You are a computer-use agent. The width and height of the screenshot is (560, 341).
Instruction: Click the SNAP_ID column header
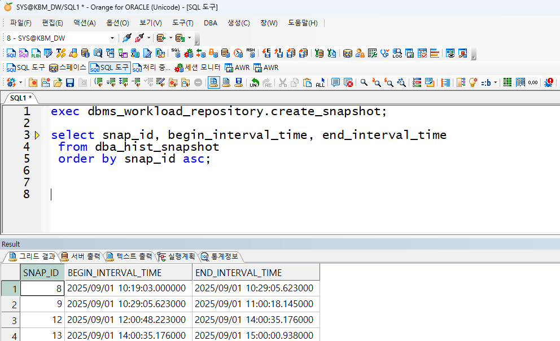pyautogui.click(x=42, y=273)
